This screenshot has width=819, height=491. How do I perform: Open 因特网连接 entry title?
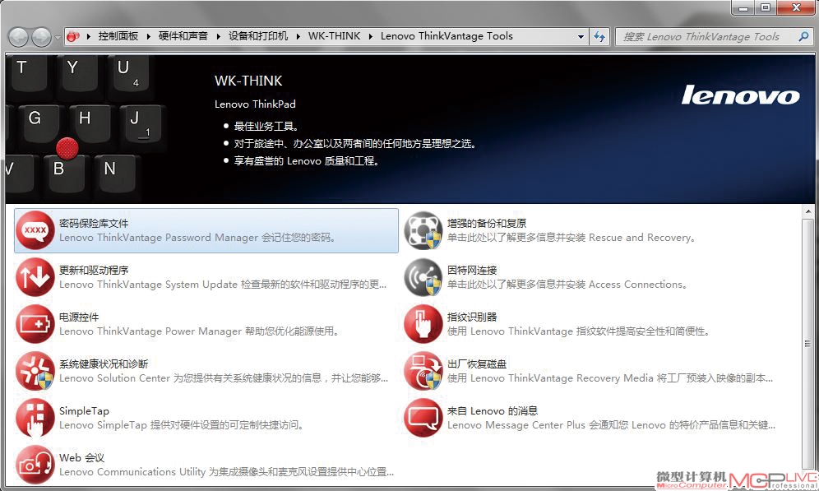472,270
